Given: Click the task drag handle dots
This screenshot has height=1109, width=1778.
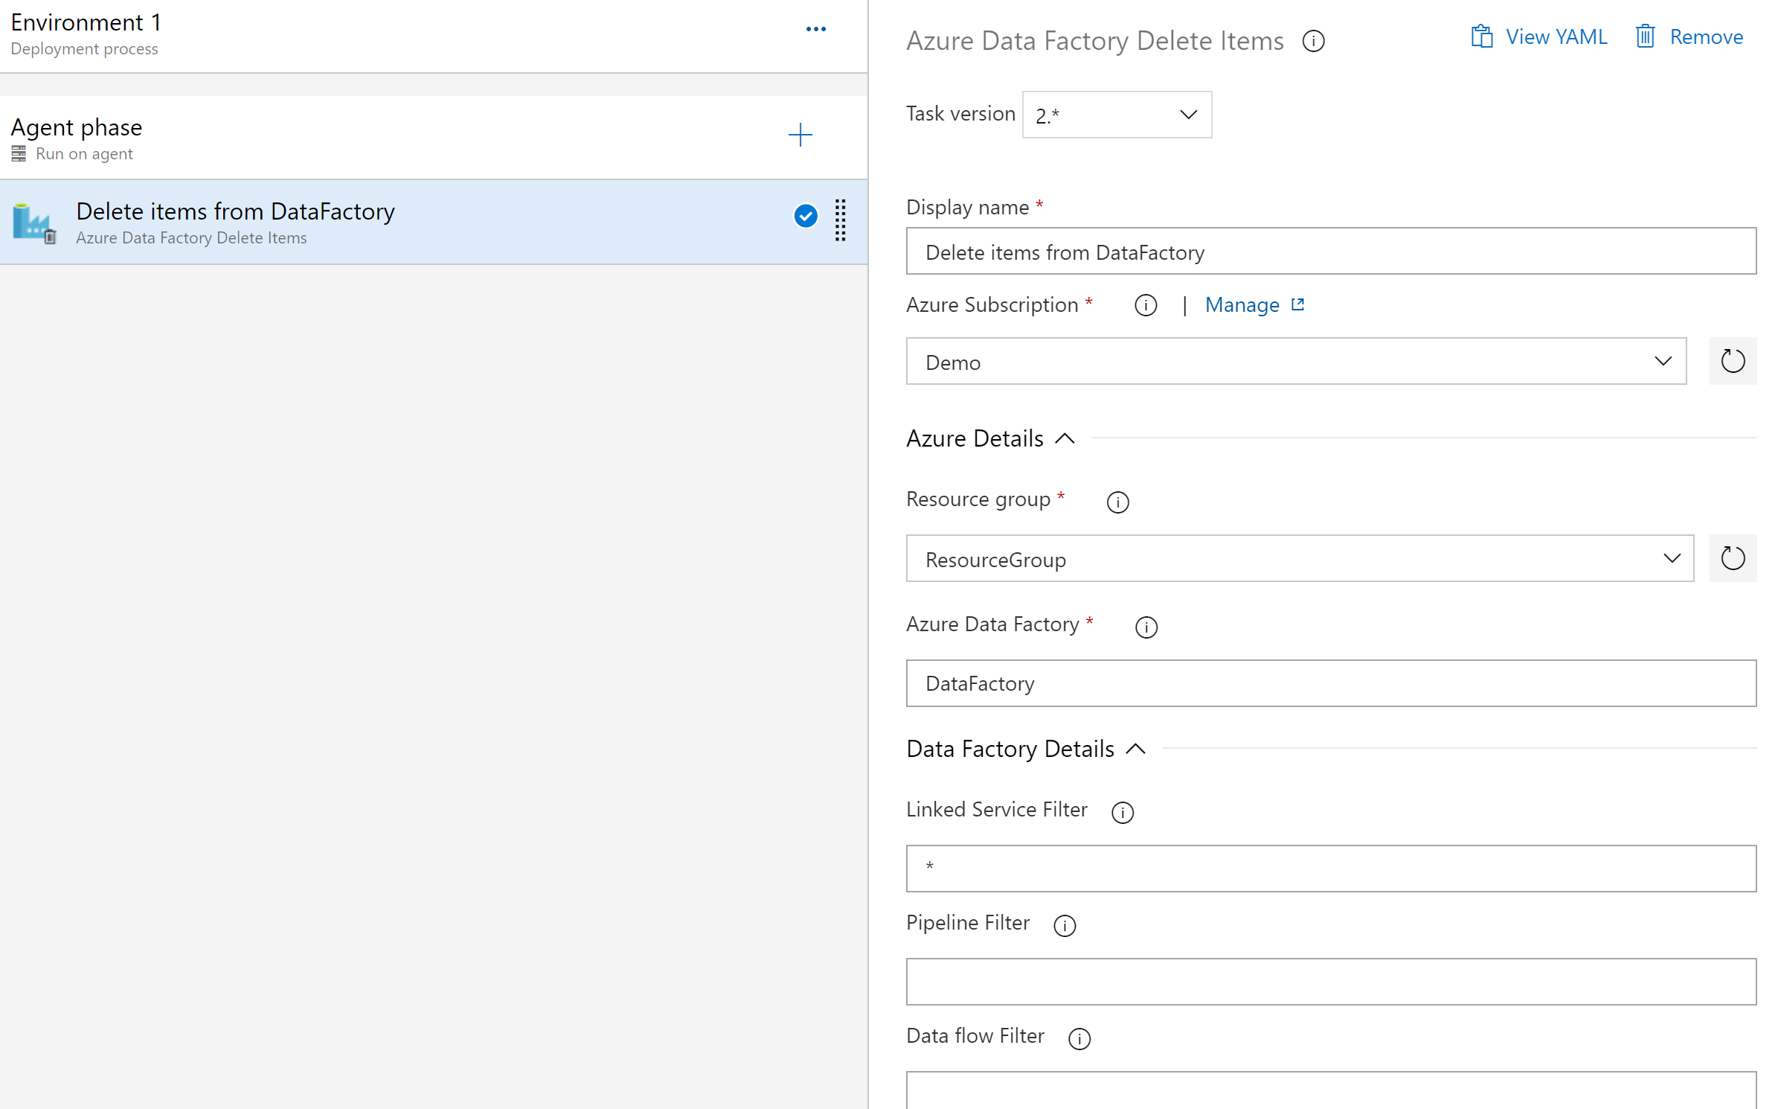Looking at the screenshot, I should [x=840, y=220].
